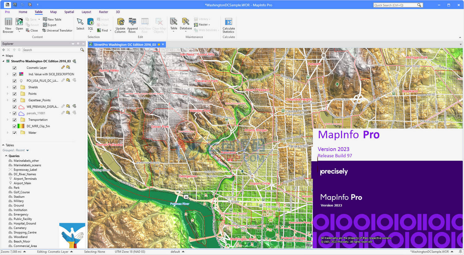Switch to the Home ribbon tab
Image resolution: width=464 pixels, height=255 pixels.
coord(23,12)
